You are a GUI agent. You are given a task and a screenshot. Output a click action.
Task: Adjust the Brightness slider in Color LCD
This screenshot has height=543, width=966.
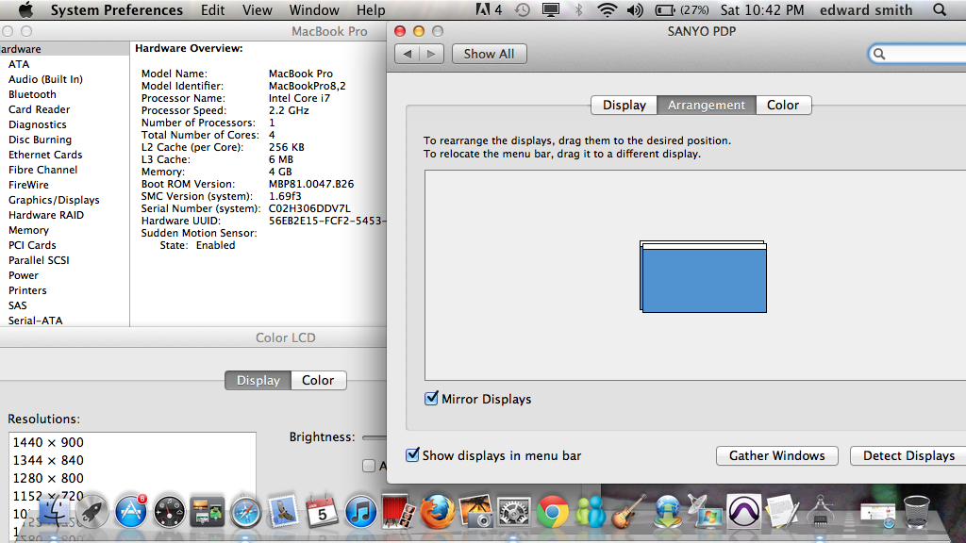pyautogui.click(x=375, y=437)
